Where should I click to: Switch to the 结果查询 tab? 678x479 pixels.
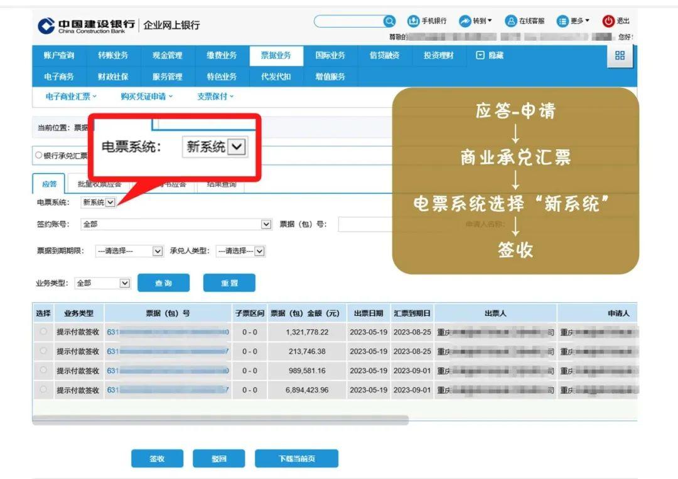tap(222, 185)
